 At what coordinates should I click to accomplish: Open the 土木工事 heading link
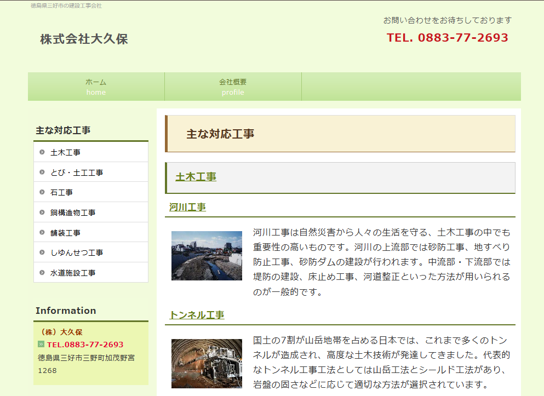(x=196, y=177)
